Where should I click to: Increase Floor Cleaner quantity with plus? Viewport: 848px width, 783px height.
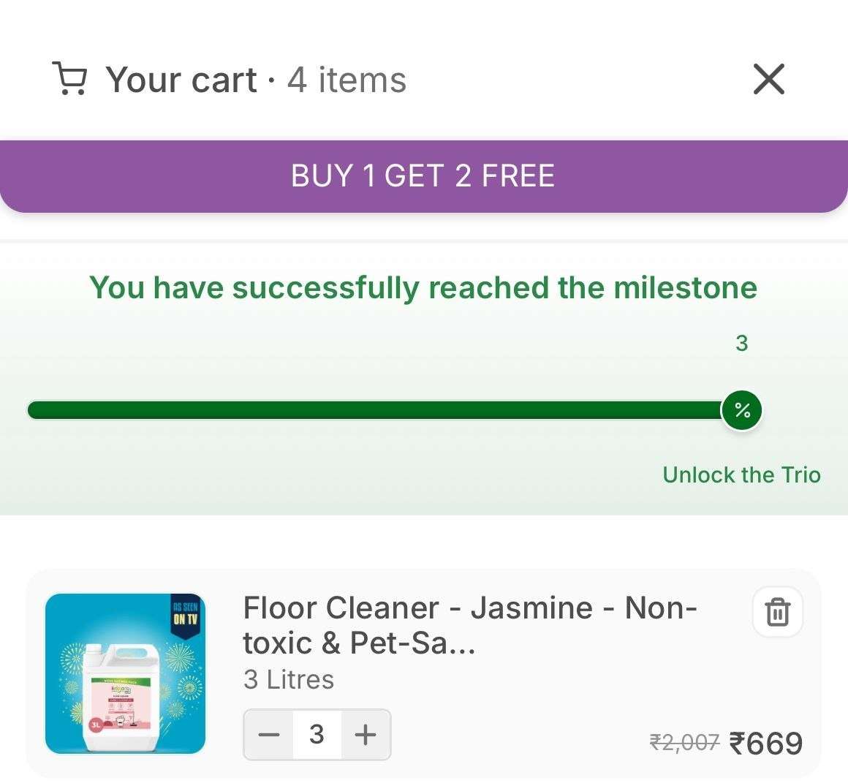[365, 735]
